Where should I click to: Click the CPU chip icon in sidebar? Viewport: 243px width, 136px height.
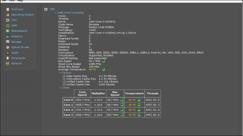point(8,20)
